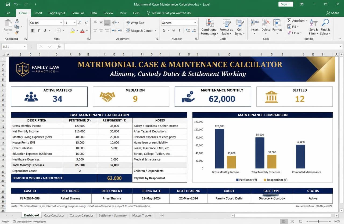Toggle Wrap Text

point(135,23)
